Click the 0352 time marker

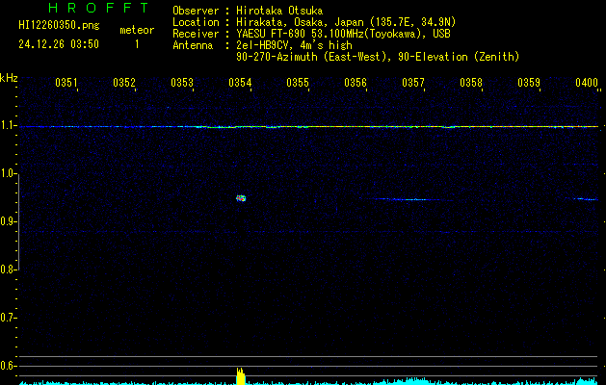point(124,83)
